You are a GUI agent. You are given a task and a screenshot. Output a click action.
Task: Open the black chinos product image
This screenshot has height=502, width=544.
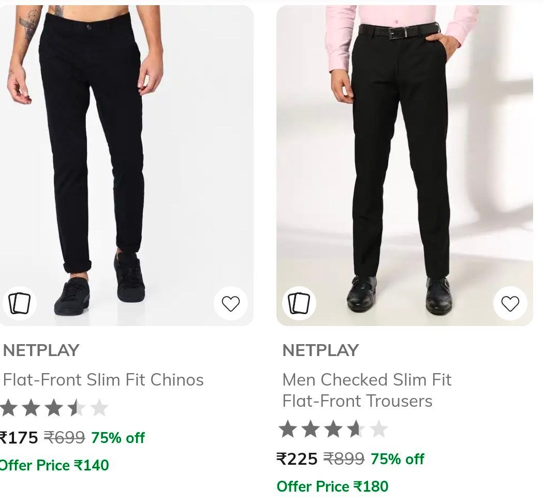(x=127, y=166)
